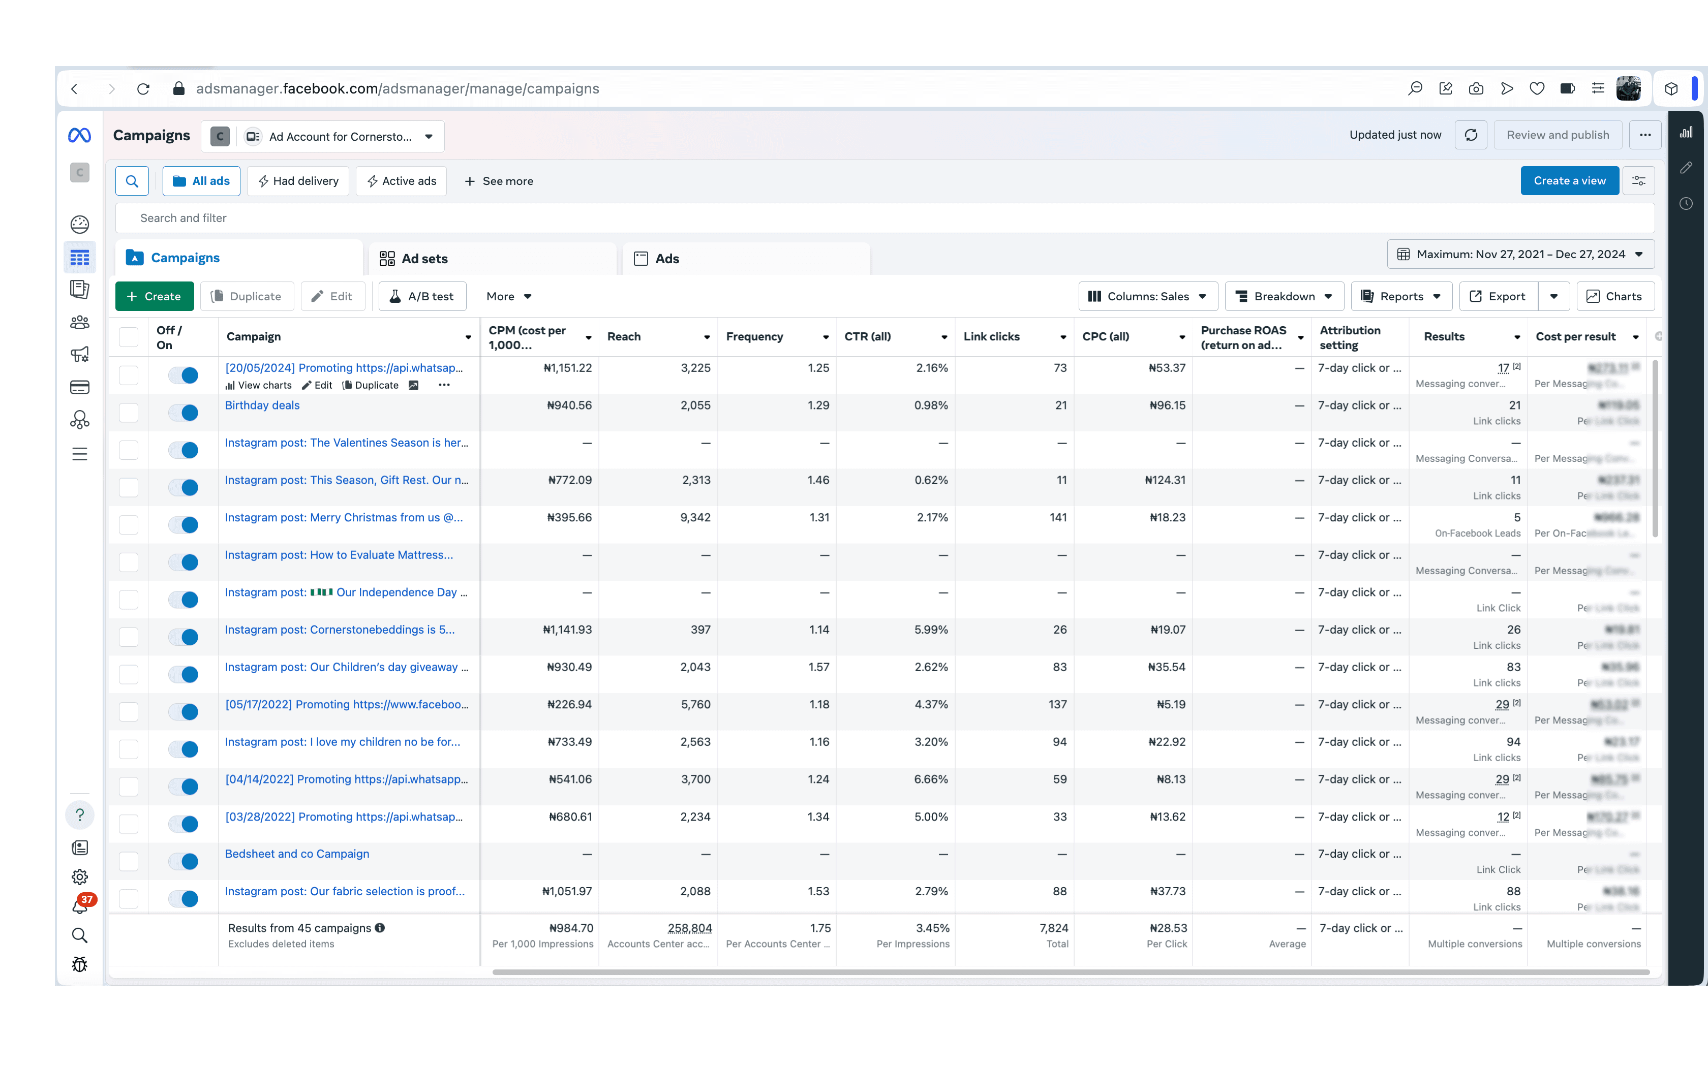
Task: Toggle the Bedsheet and co Campaign switch
Action: 184,862
